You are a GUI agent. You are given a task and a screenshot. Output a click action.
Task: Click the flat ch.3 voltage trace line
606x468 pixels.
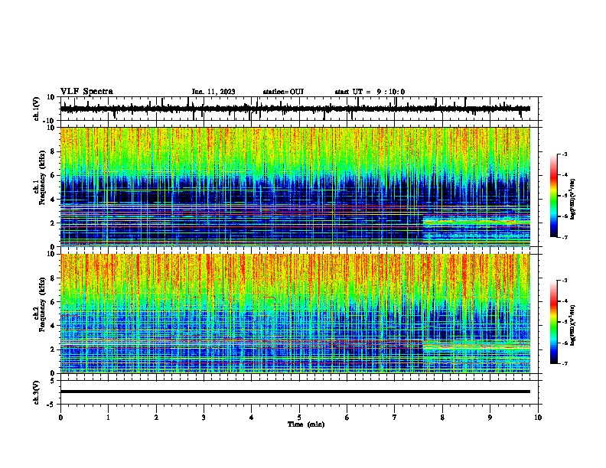click(x=295, y=392)
